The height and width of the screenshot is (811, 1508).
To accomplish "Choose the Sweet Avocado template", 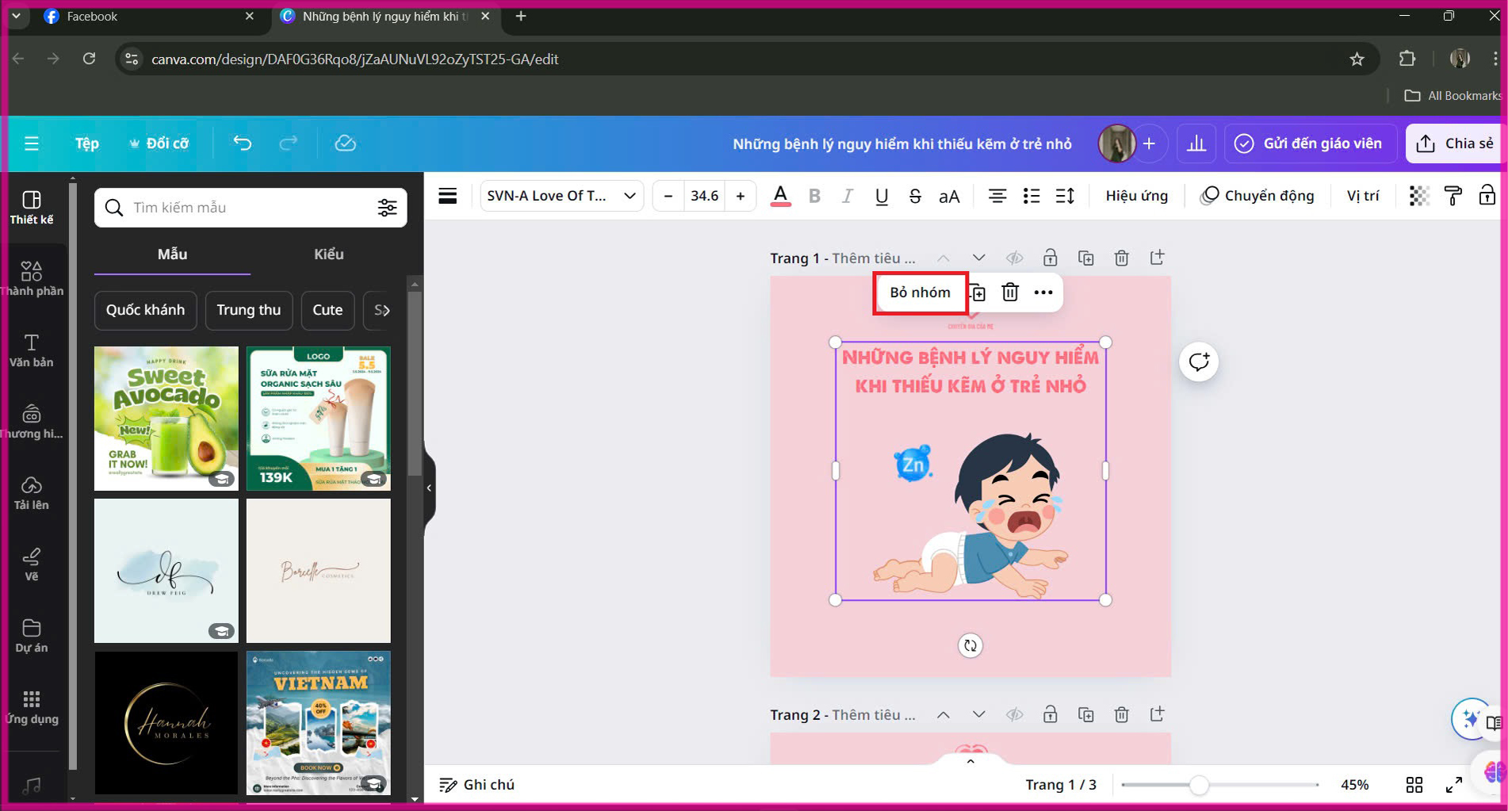I will pyautogui.click(x=166, y=418).
